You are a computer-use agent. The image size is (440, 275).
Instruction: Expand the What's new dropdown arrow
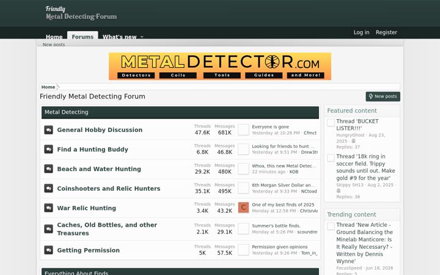(142, 37)
